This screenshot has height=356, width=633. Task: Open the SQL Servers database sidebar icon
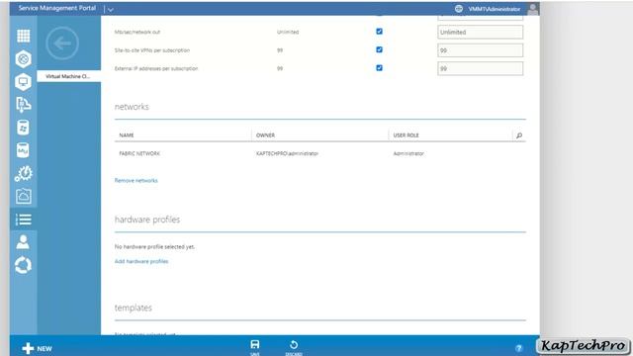pos(24,128)
